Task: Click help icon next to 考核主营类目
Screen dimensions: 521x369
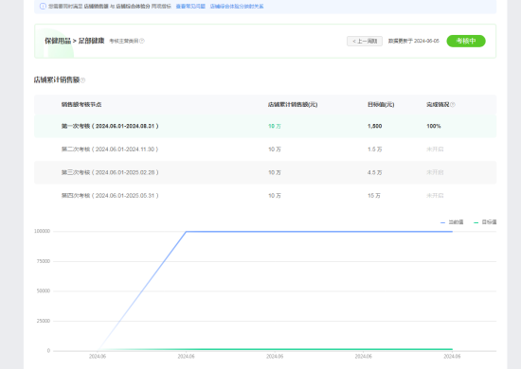Action: click(x=142, y=41)
